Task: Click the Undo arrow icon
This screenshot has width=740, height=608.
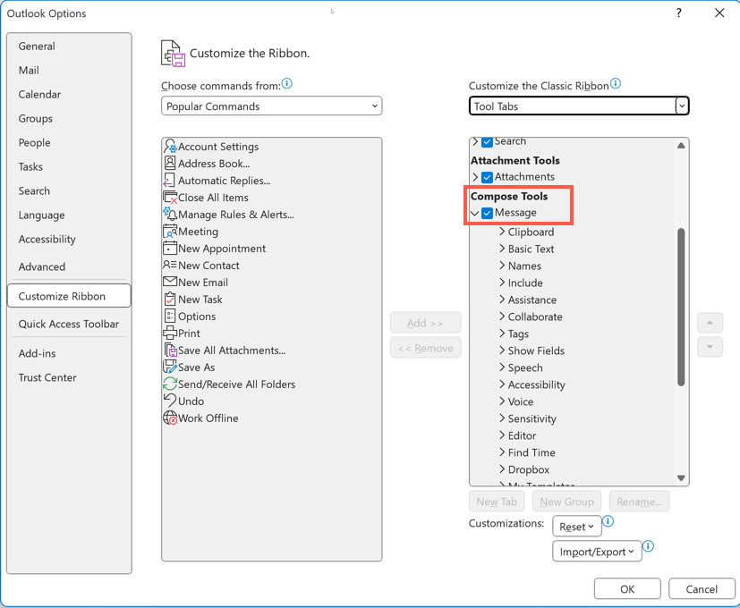Action: (x=170, y=401)
